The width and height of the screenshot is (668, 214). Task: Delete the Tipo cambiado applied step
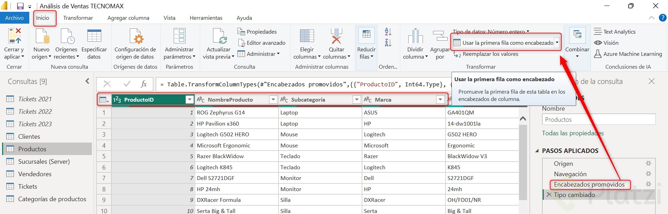point(549,195)
